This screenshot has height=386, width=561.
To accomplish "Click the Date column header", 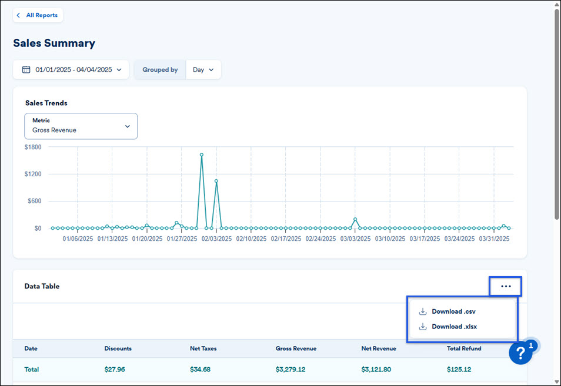I will [31, 348].
